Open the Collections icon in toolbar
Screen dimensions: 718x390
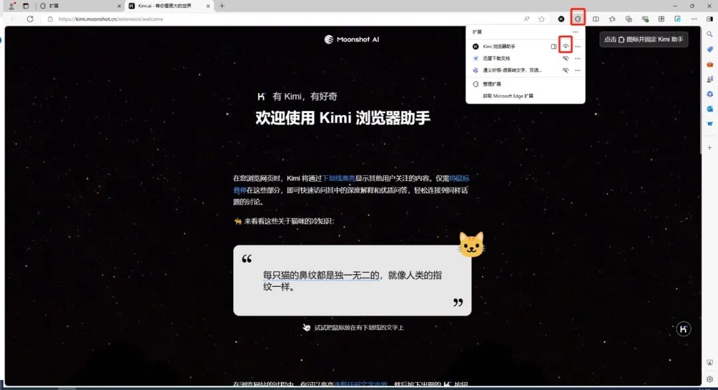(x=629, y=19)
